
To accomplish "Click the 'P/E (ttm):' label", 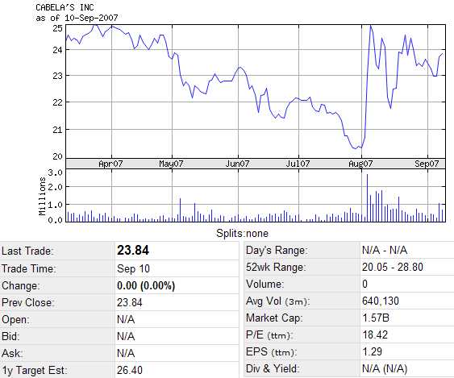I will (269, 334).
